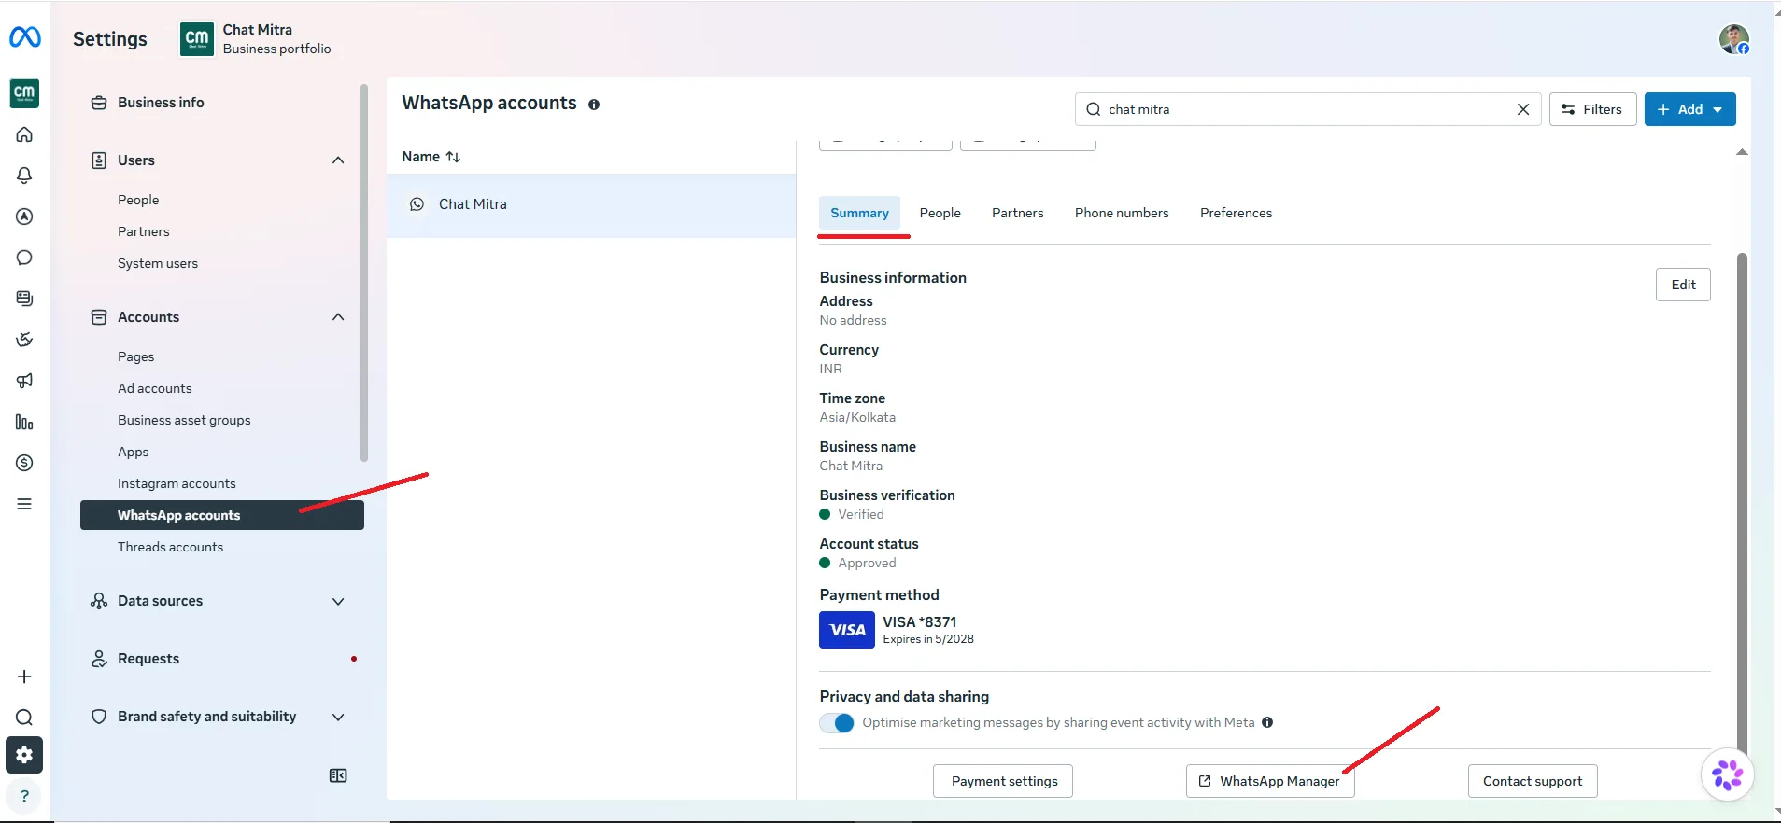Collapse the Accounts section
Viewport: 1781px width, 823px height.
pyautogui.click(x=338, y=317)
